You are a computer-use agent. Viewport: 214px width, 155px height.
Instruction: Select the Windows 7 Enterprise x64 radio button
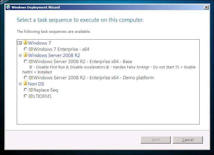tap(26, 49)
